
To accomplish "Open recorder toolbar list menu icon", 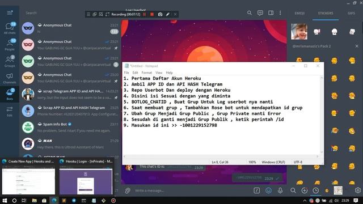I will (x=88, y=14).
